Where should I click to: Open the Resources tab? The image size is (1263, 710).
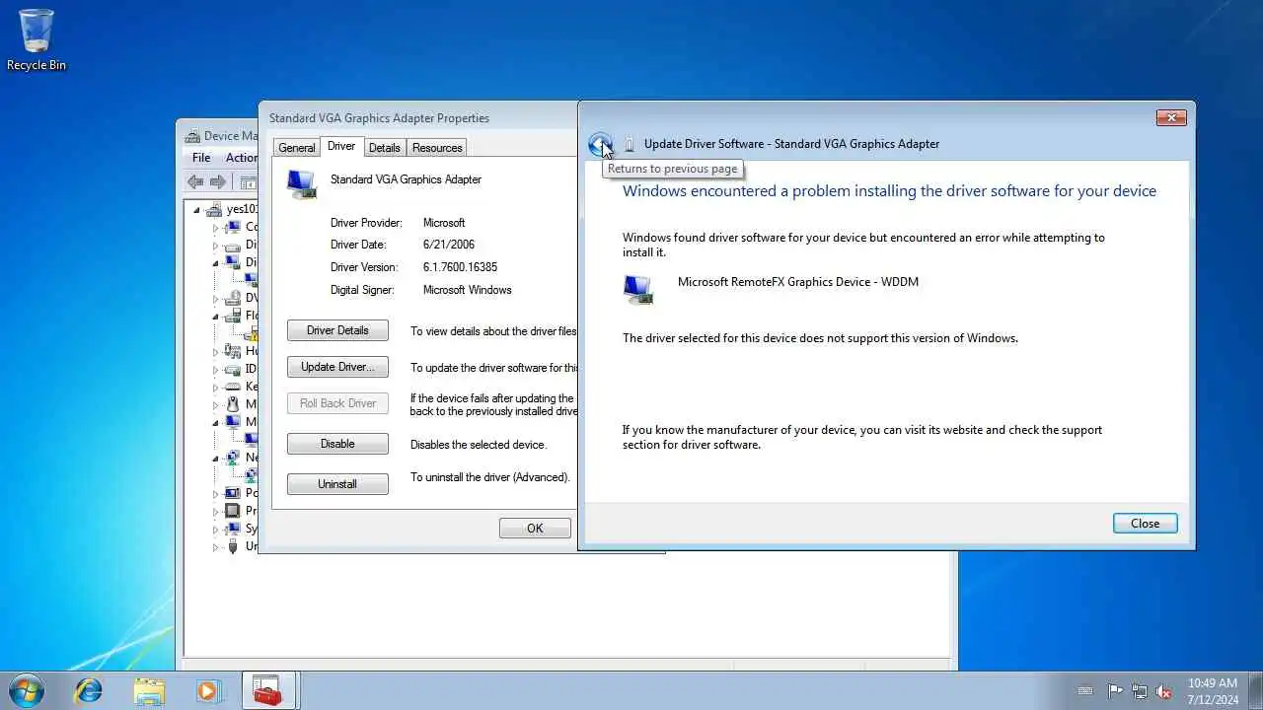pyautogui.click(x=437, y=148)
